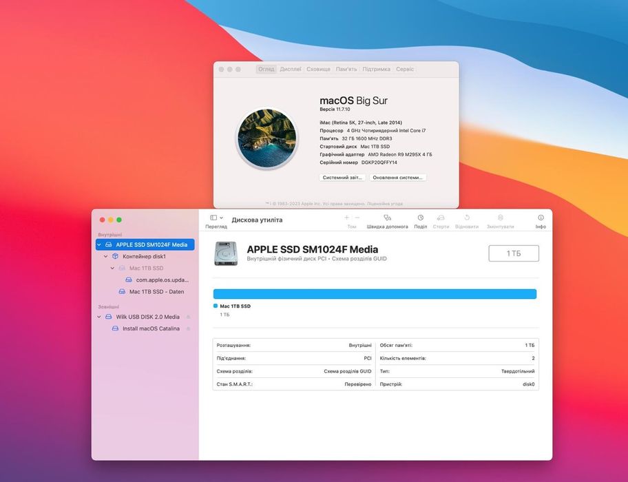
Task: Zoom Disk Utility with green button
Action: tap(119, 220)
